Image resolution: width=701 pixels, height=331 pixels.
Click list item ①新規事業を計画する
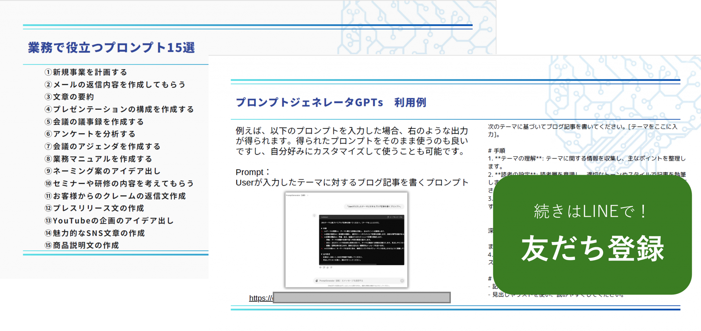pos(86,72)
